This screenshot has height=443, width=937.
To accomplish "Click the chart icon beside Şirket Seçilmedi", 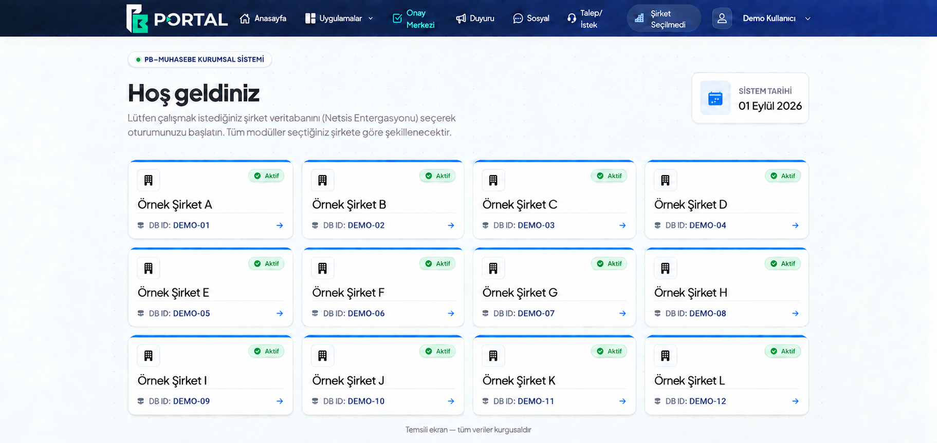I will coord(639,18).
